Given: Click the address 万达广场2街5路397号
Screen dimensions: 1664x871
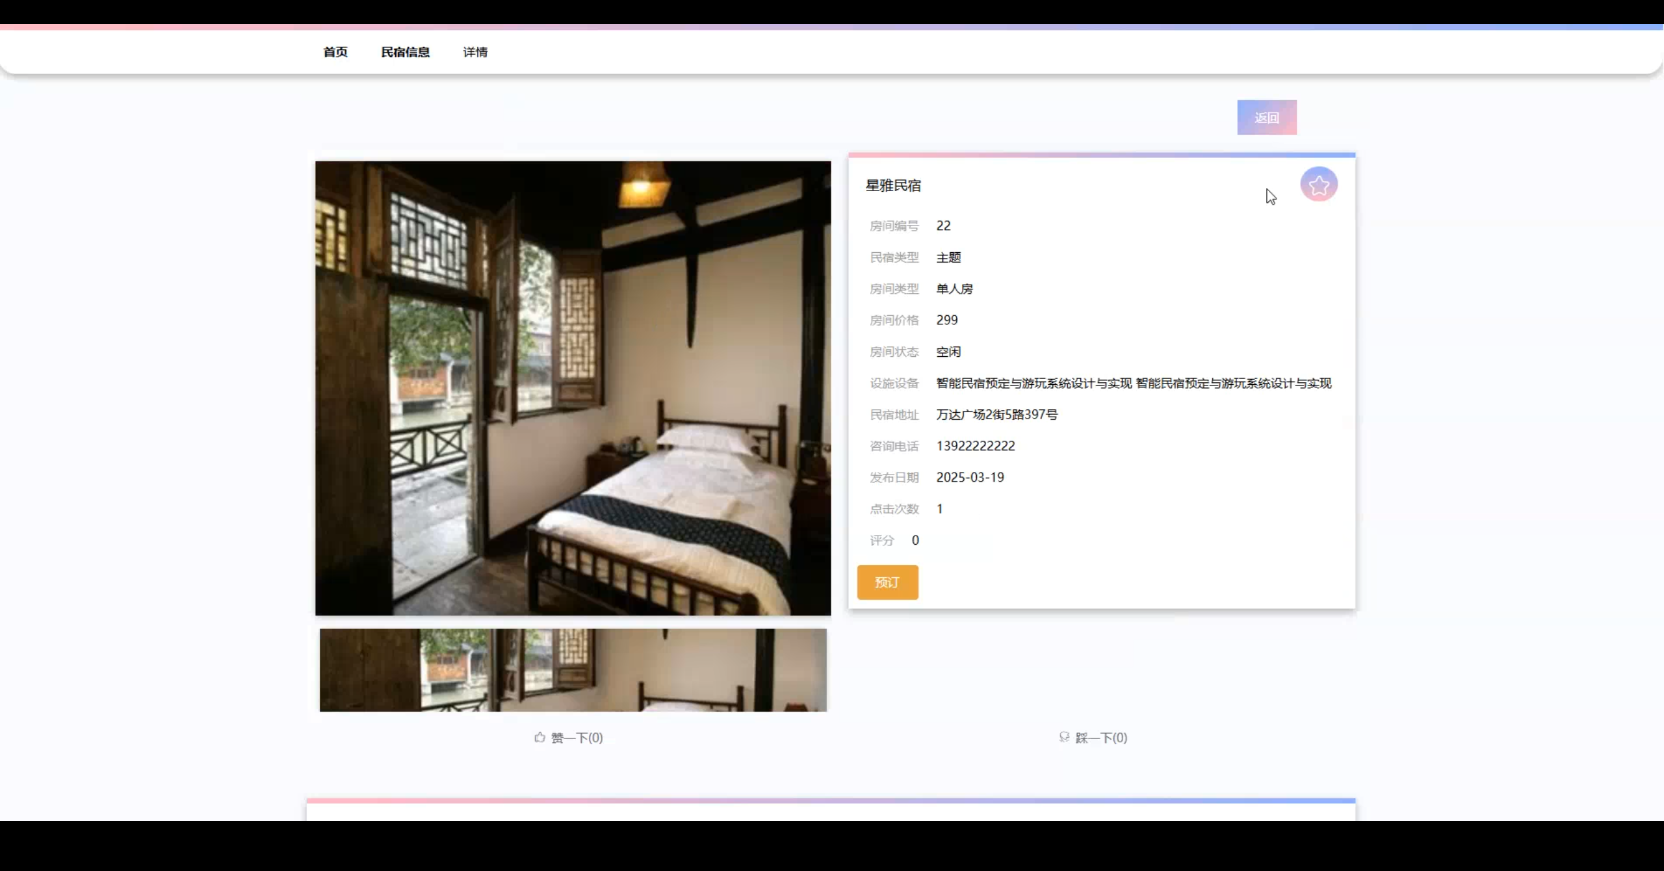Looking at the screenshot, I should coord(996,414).
